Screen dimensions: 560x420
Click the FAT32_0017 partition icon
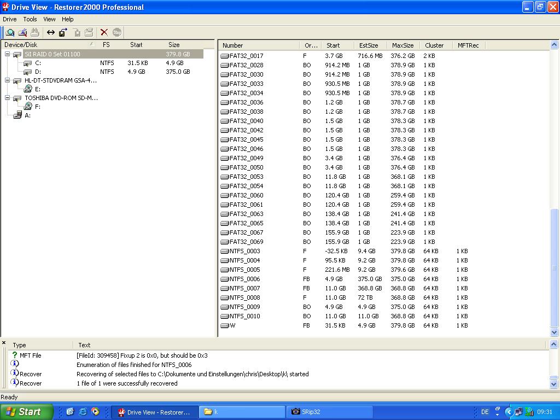tap(225, 56)
